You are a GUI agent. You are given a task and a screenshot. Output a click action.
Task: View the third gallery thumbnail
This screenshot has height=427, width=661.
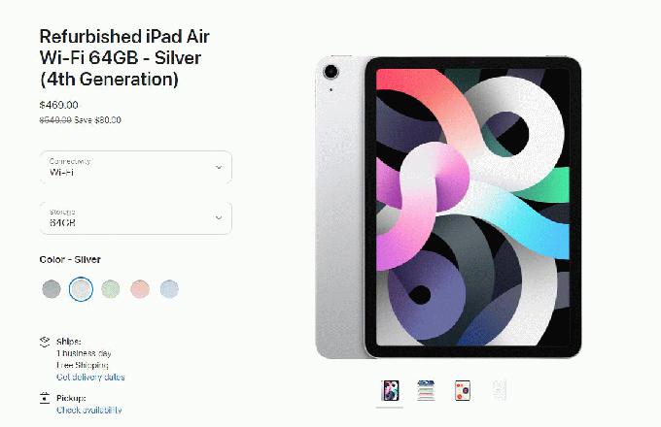click(463, 390)
